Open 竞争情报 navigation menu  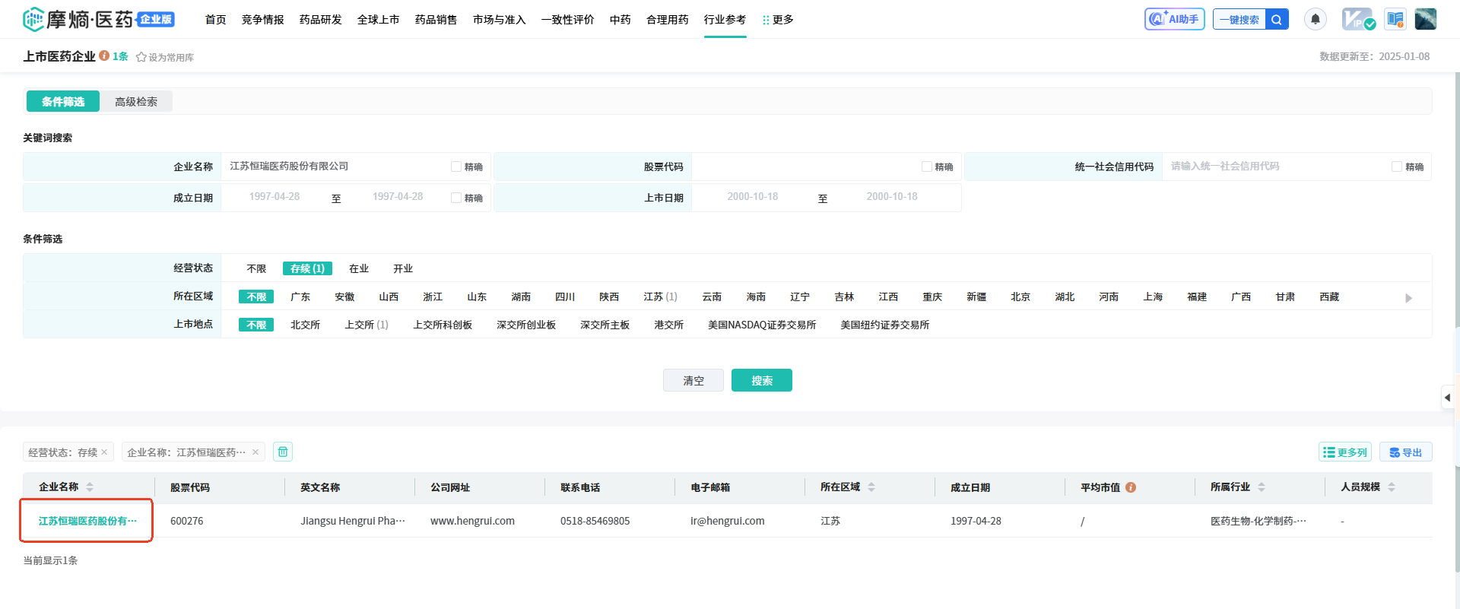point(263,20)
